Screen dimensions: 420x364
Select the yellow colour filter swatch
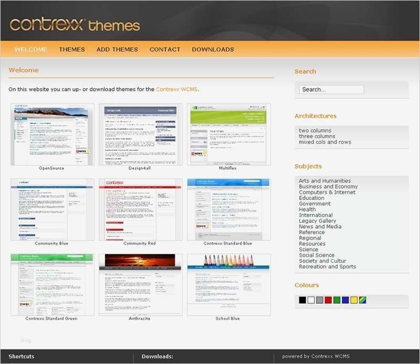coord(354,299)
